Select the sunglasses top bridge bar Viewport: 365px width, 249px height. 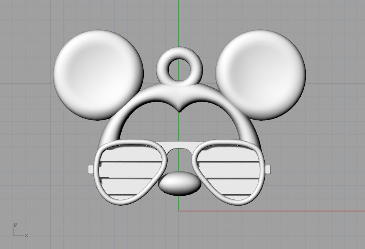click(x=179, y=145)
